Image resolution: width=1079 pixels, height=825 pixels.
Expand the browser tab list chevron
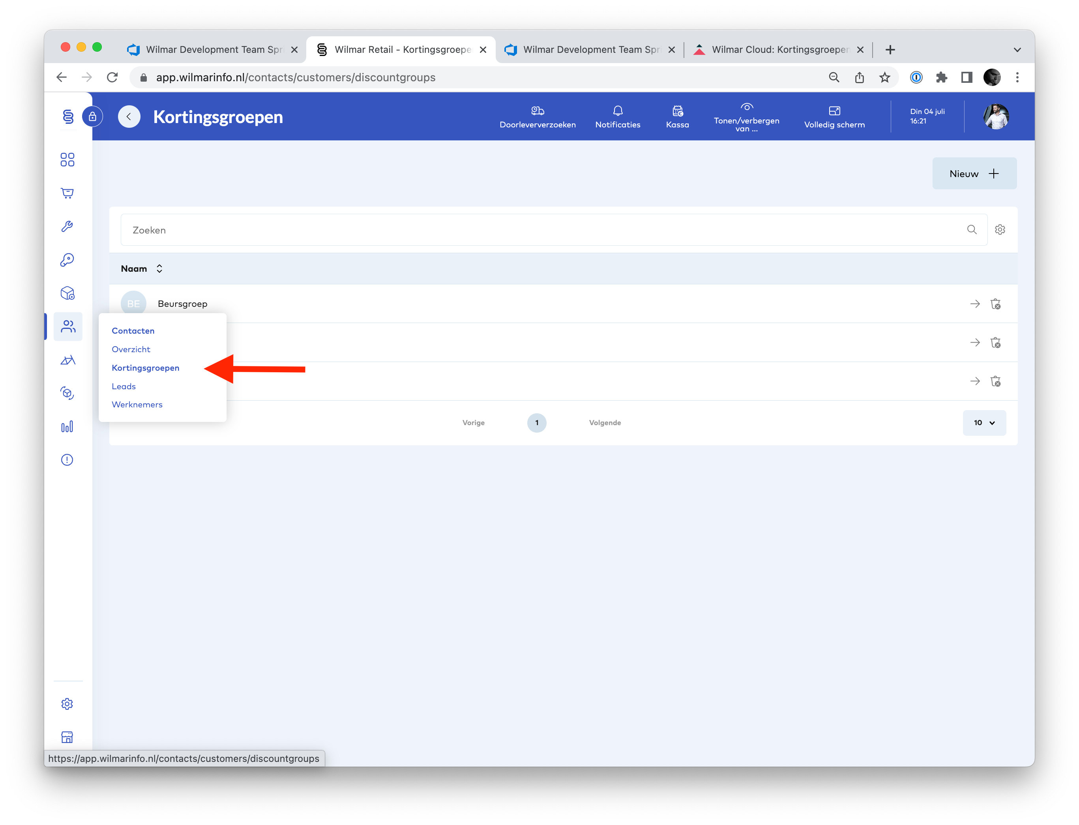tap(1017, 50)
